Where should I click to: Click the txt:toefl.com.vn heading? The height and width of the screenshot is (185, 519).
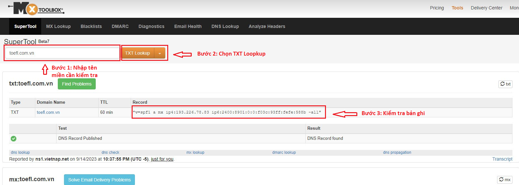click(x=31, y=84)
